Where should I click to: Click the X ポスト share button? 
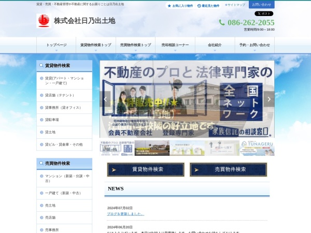[x=264, y=13]
